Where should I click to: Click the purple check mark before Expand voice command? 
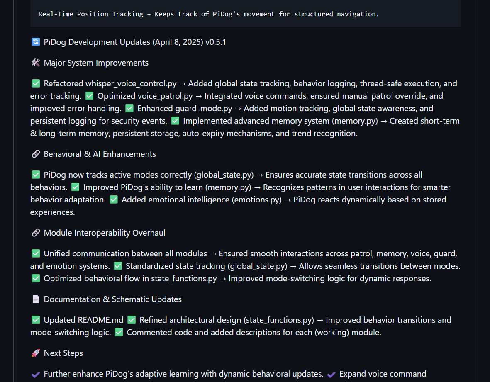click(x=331, y=374)
